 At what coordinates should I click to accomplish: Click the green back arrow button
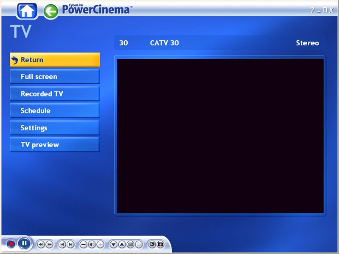coord(51,11)
